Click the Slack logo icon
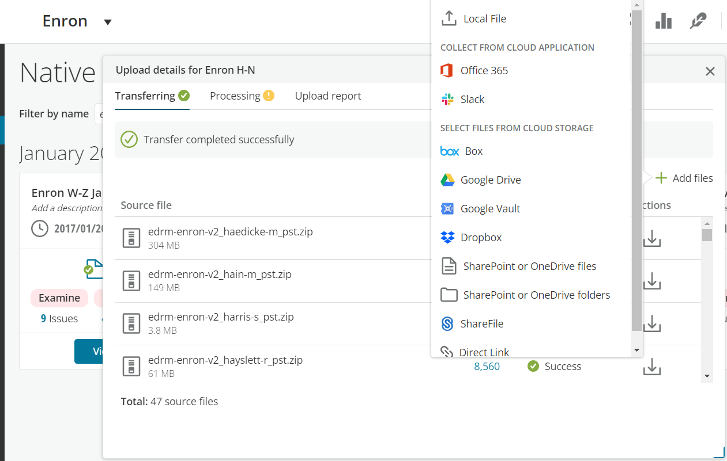 click(x=447, y=99)
